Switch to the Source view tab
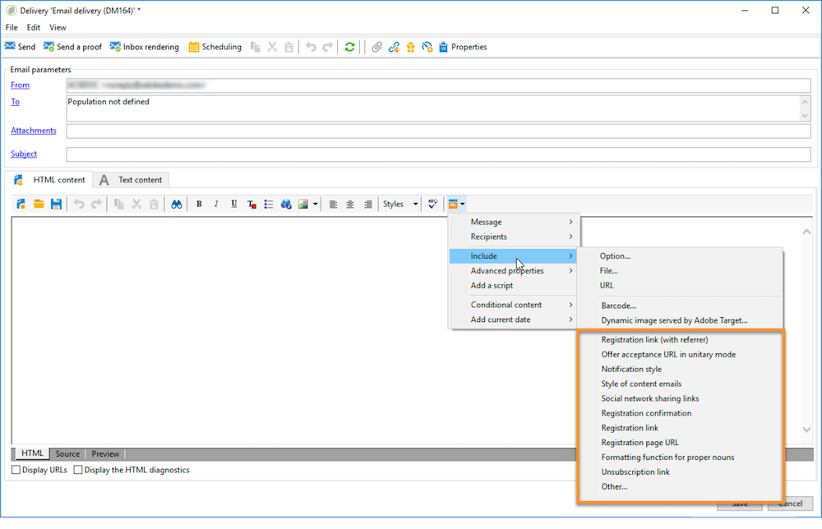The image size is (822, 529). tap(67, 453)
